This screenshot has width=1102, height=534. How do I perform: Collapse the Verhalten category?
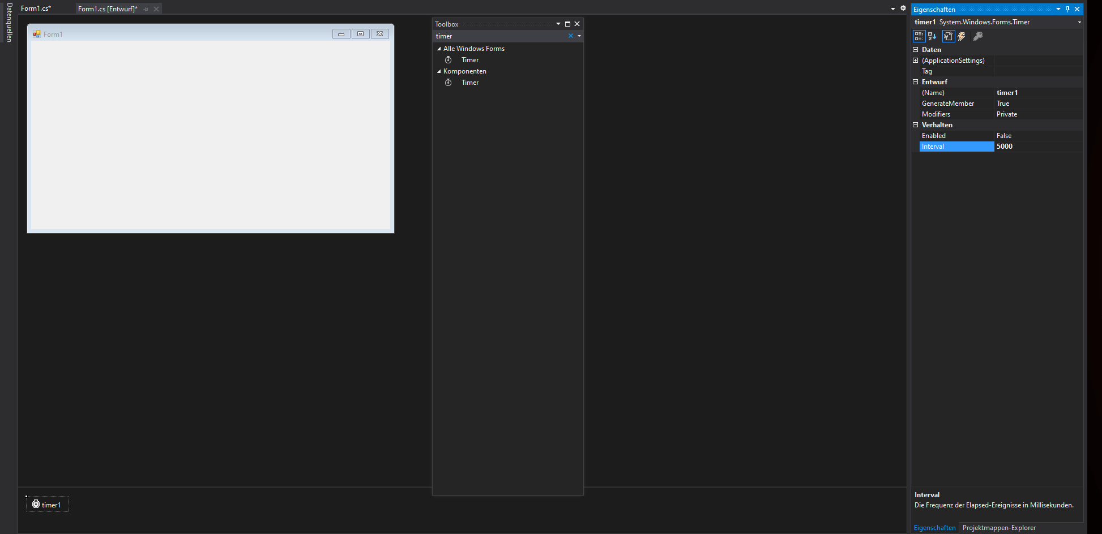(916, 125)
